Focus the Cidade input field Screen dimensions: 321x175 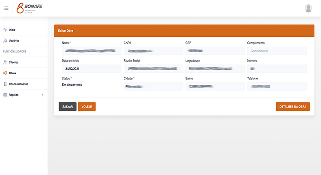coord(153,86)
